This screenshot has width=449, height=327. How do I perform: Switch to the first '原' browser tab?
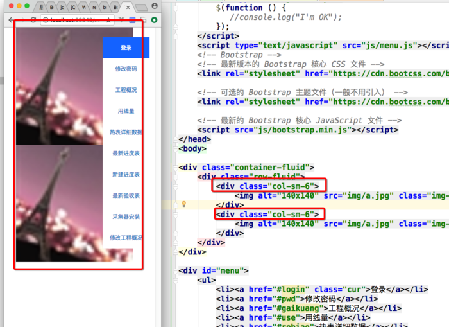point(41,7)
